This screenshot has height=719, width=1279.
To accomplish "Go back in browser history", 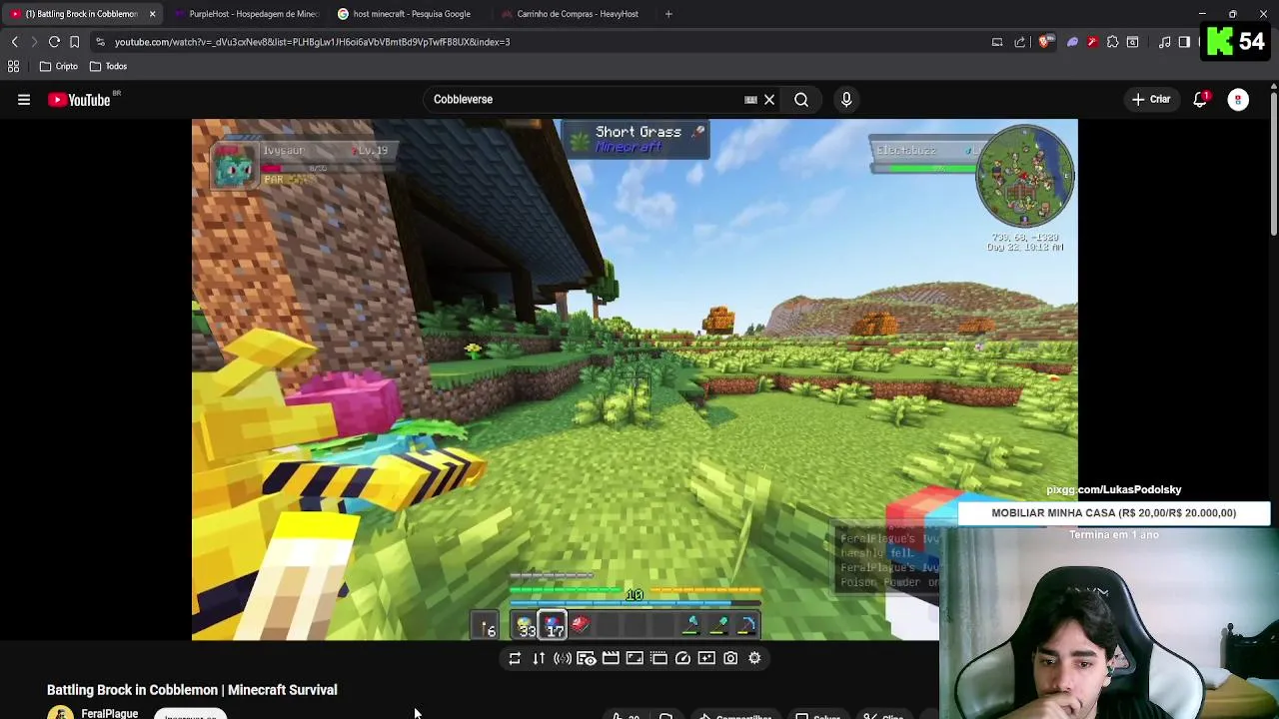I will [x=14, y=42].
